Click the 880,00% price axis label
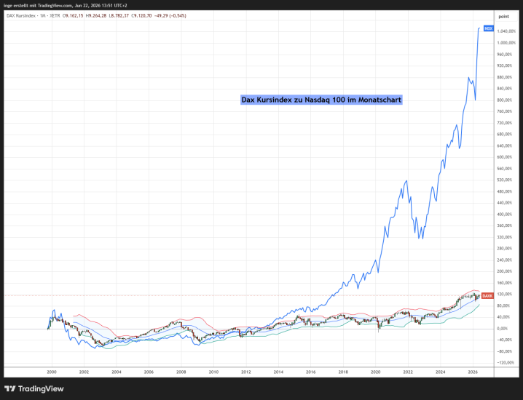The height and width of the screenshot is (400, 523). (x=505, y=77)
